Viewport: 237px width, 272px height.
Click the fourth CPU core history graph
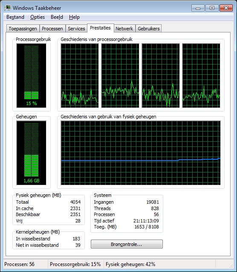pyautogui.click(x=201, y=76)
